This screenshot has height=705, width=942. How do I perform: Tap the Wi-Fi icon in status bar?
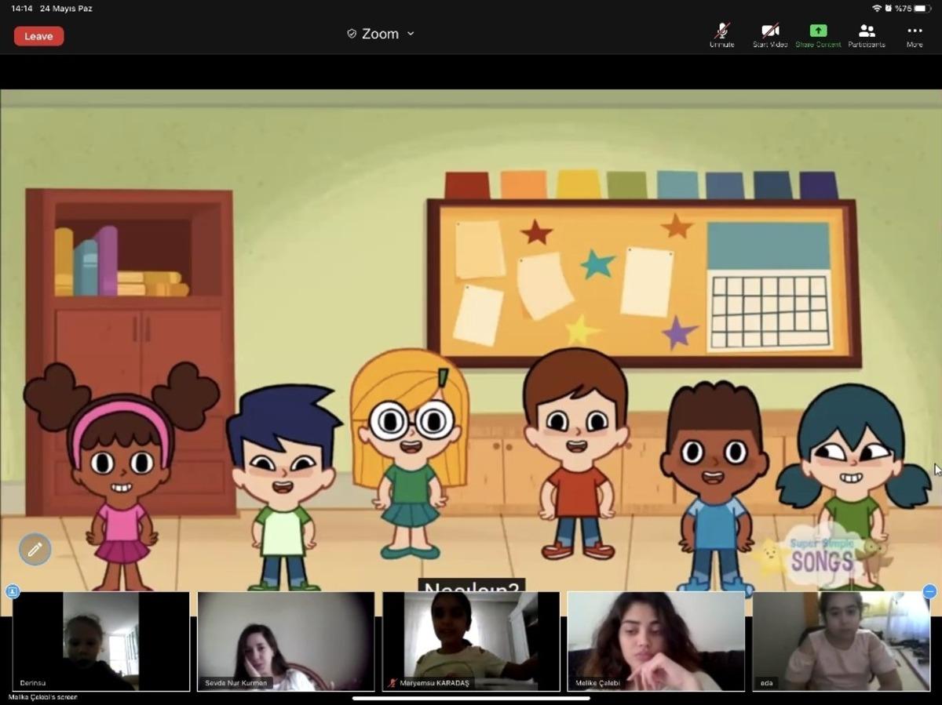click(877, 9)
